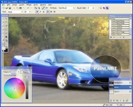Viewport: 133px width, 107px height.
Task: Select the Ellipse shape tool
Action: (3, 33)
